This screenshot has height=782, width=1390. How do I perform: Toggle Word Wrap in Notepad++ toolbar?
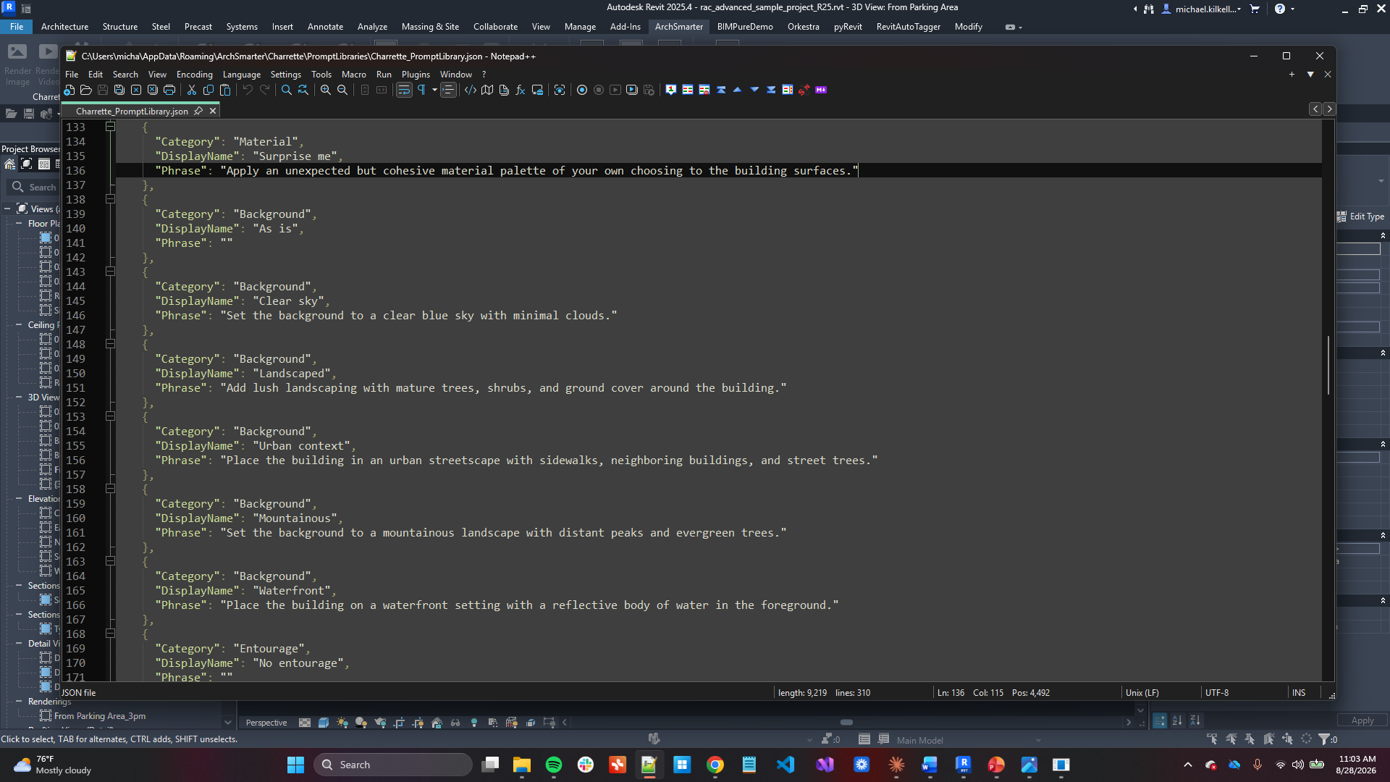tap(404, 90)
